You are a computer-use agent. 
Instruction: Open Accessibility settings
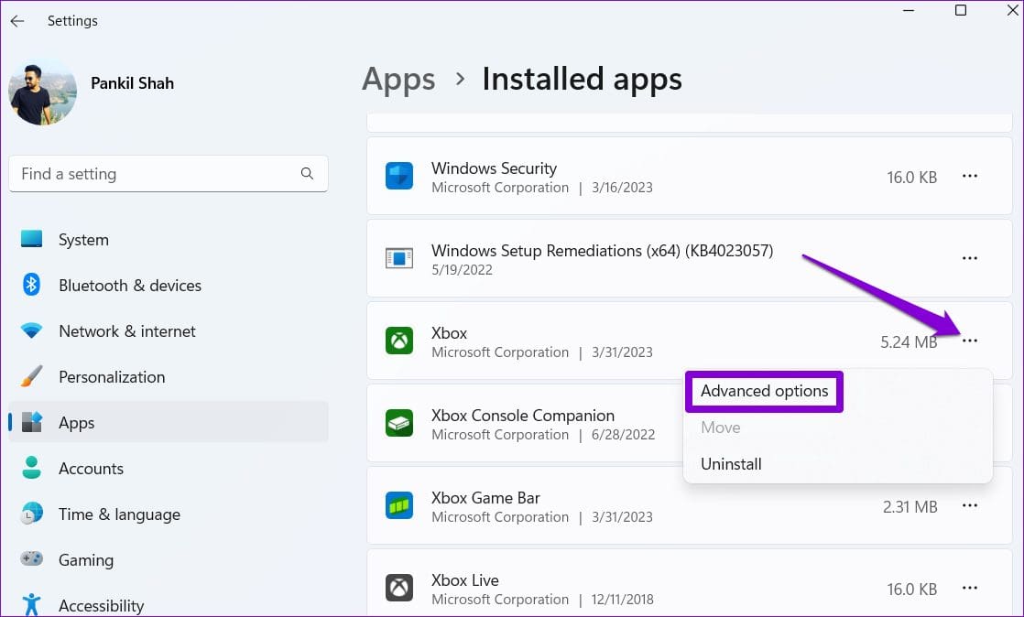pyautogui.click(x=168, y=604)
